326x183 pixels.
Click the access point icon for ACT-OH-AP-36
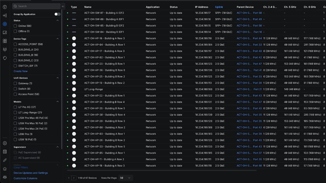tap(74, 70)
